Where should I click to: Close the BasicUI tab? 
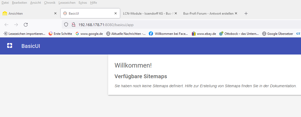click(115, 13)
